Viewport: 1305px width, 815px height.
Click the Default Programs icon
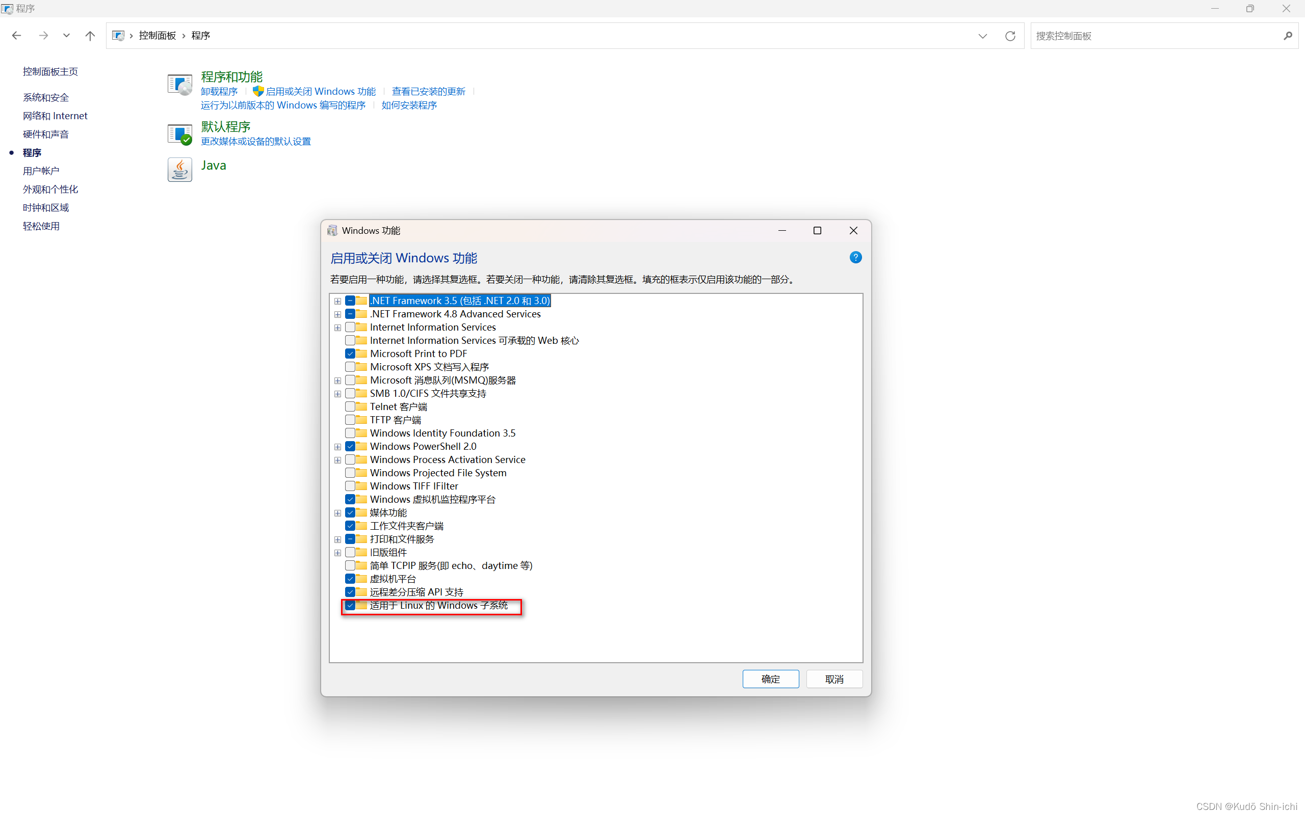pyautogui.click(x=179, y=134)
